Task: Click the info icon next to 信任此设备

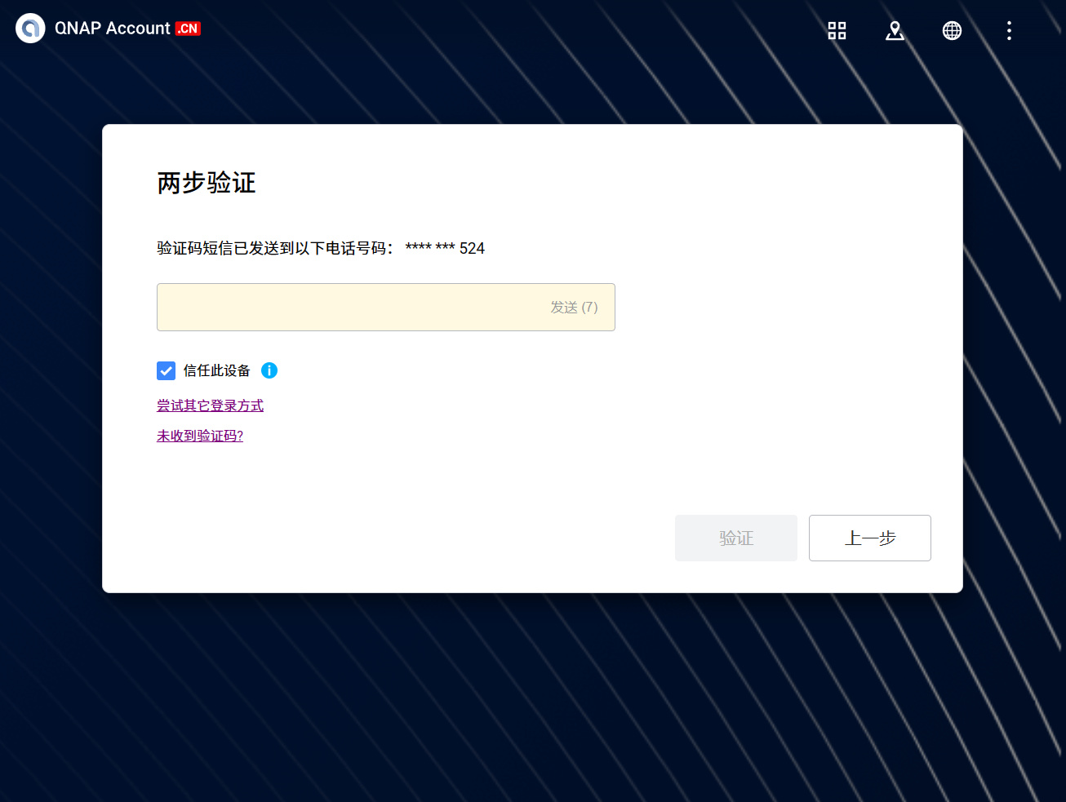Action: [269, 370]
